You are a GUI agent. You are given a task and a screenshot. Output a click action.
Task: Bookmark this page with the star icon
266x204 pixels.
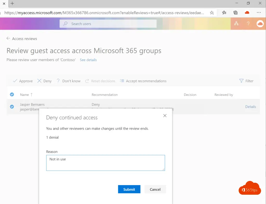[x=212, y=13]
